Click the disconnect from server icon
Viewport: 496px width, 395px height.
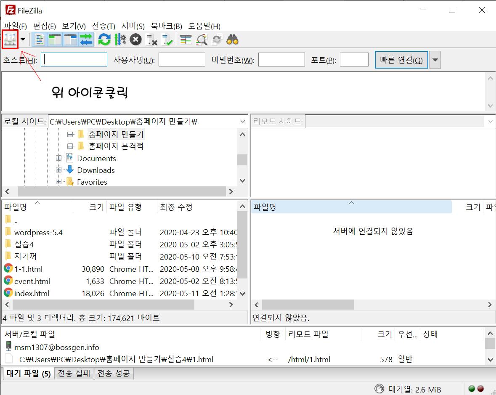[151, 40]
